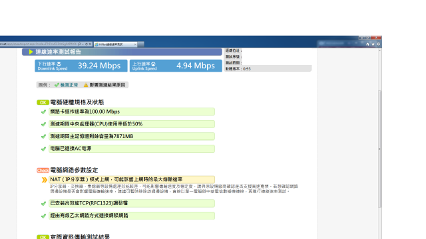The width and height of the screenshot is (426, 239).
Task: Click the 主記憶體剩餘容量為7871MB row
Action: (x=132, y=136)
